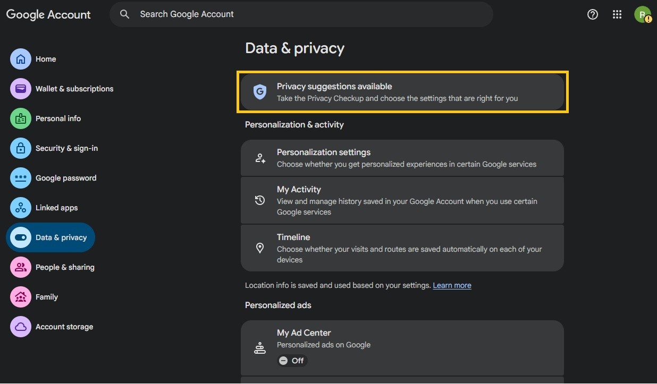Viewport: 657px width, 384px height.
Task: Click 'Personalized ads on Google' text
Action: [x=324, y=345]
